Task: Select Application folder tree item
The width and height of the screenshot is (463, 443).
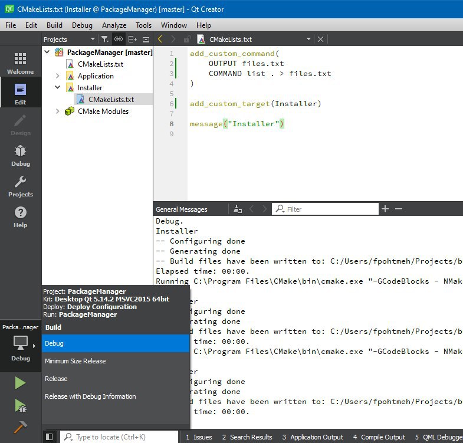Action: tap(96, 76)
